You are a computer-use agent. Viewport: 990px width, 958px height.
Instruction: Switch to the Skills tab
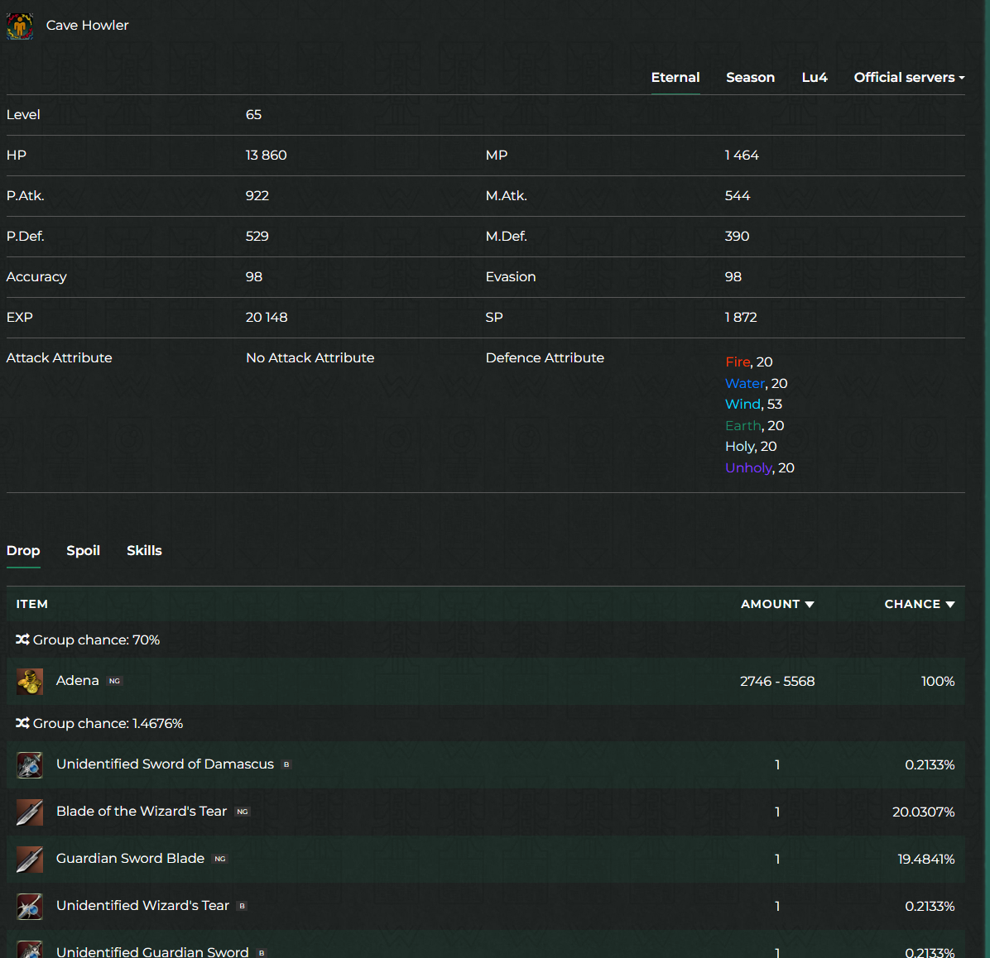point(144,551)
